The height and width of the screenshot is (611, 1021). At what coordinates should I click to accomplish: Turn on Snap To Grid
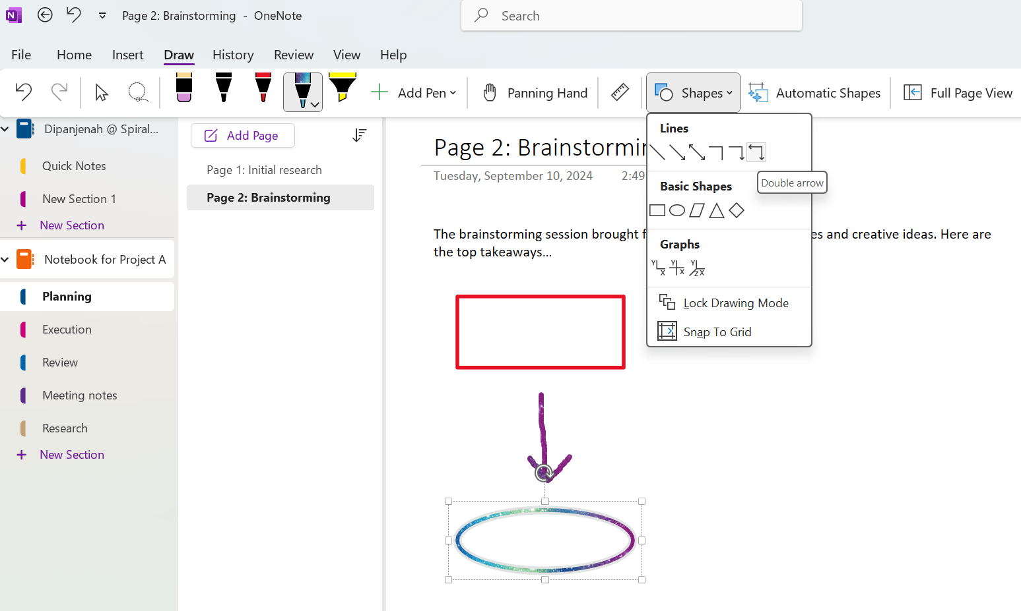[717, 332]
